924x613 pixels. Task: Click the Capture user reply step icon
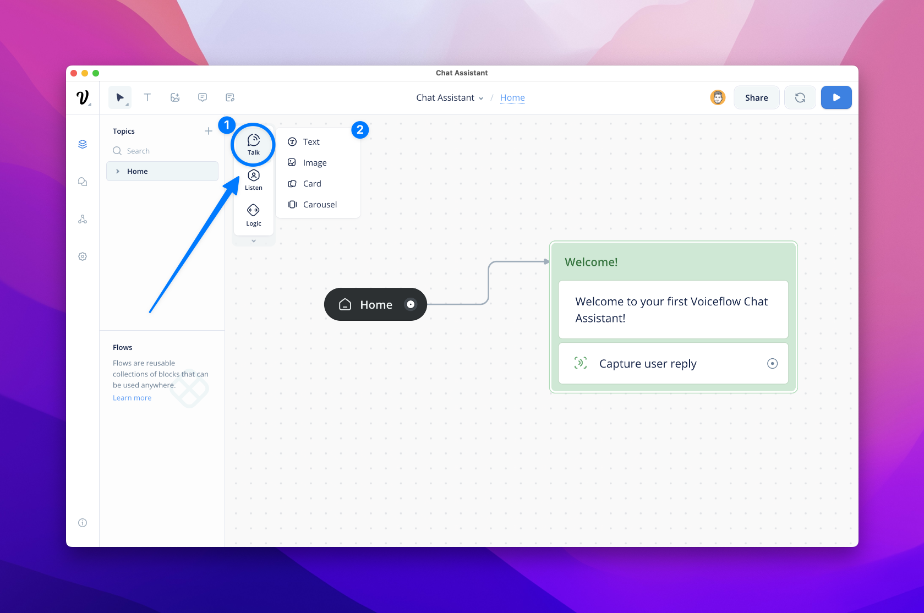(x=581, y=363)
